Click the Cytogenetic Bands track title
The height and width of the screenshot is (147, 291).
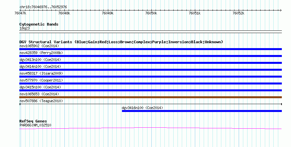tap(39, 24)
